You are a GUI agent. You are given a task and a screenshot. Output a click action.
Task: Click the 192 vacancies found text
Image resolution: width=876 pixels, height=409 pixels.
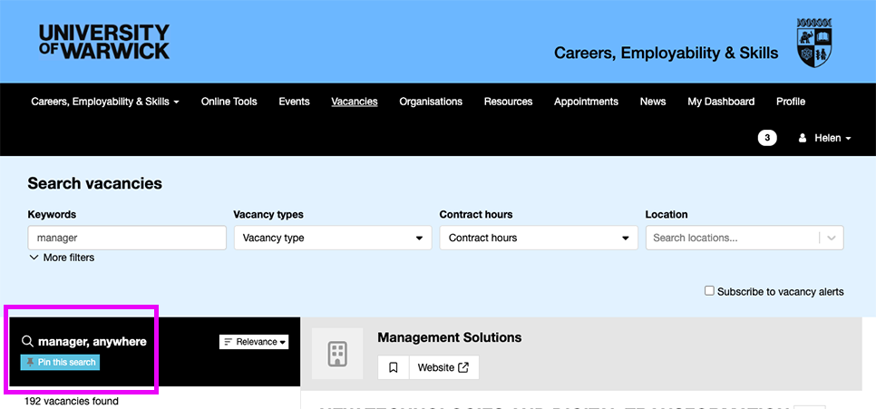tap(72, 401)
